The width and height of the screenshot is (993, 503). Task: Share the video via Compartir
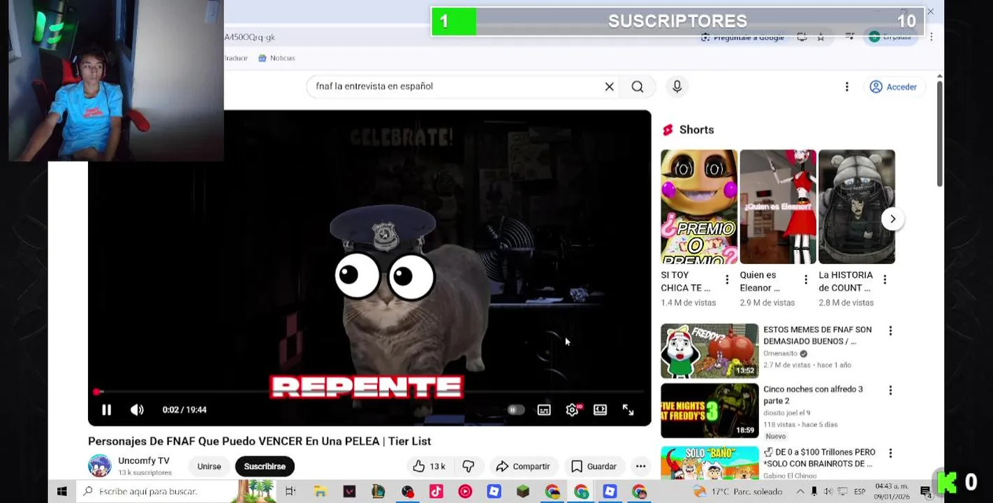pos(523,466)
